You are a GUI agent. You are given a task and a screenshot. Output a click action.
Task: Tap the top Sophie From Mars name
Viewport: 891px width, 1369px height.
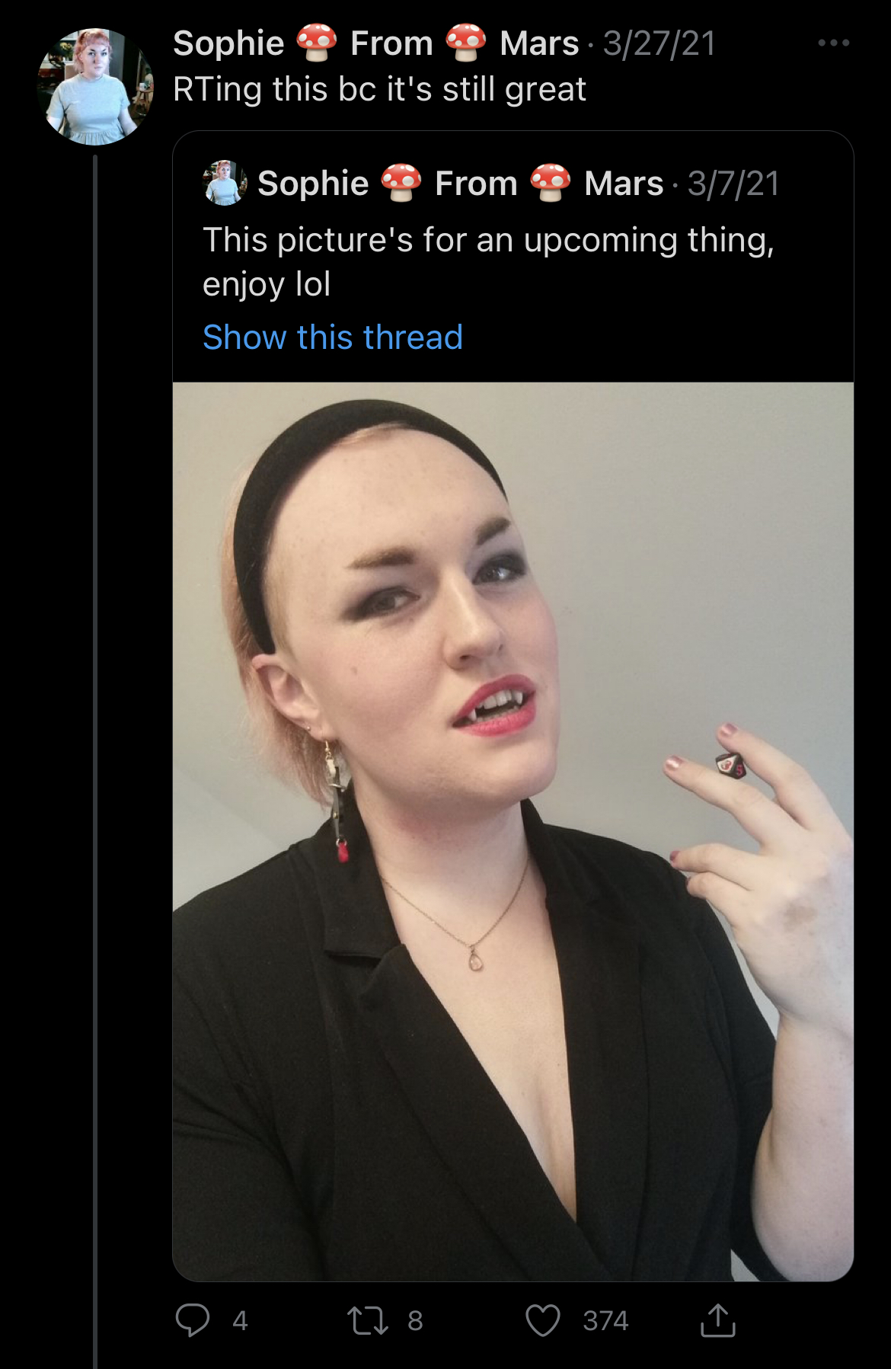tap(375, 43)
